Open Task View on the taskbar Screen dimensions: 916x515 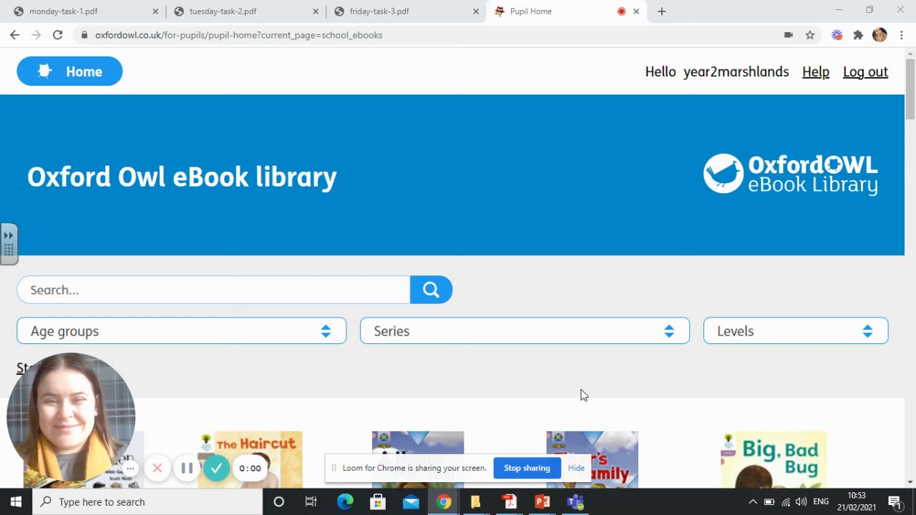[311, 502]
